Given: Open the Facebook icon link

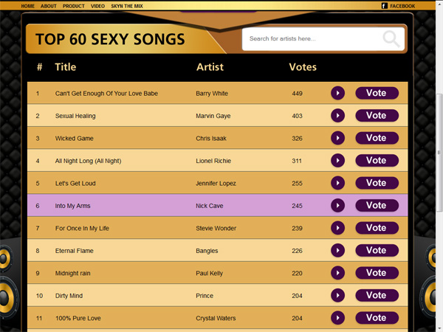Looking at the screenshot, I should coord(384,6).
